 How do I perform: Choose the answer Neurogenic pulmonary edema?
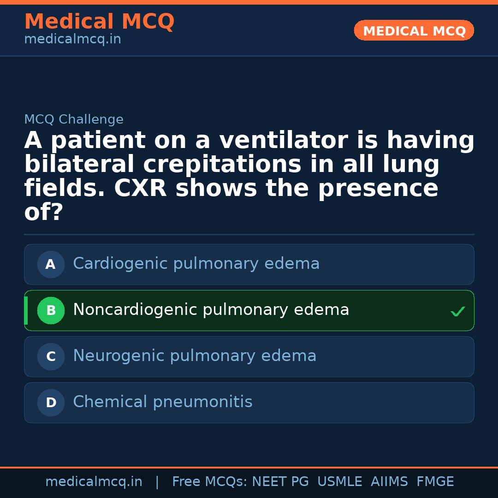click(195, 356)
